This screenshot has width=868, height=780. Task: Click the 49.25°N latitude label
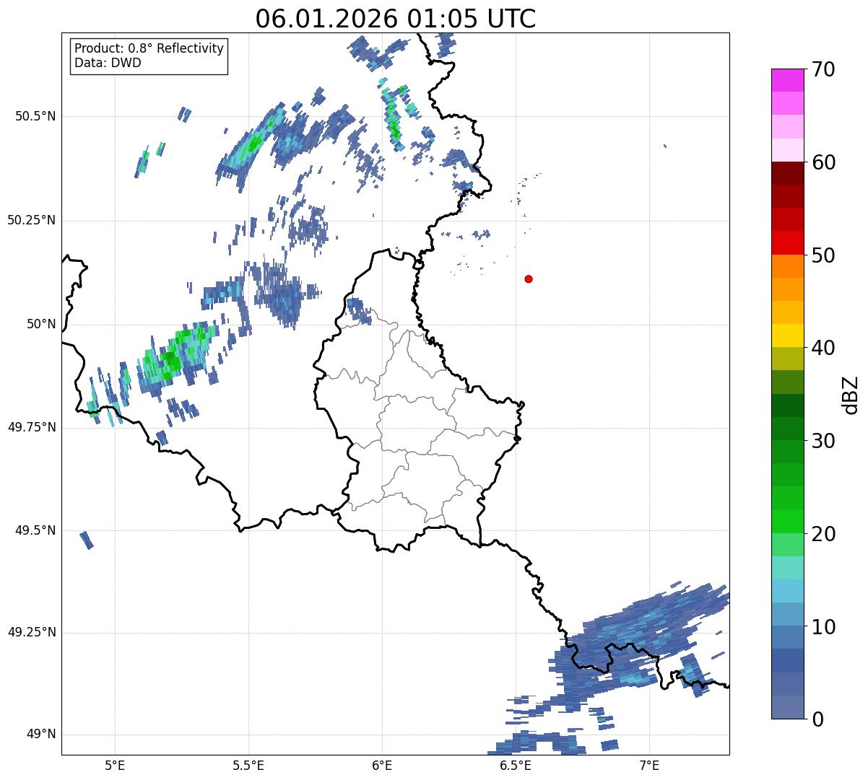point(32,633)
